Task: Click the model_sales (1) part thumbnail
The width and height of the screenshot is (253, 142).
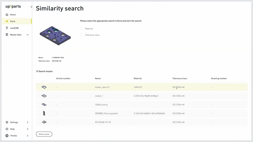Action: click(44, 87)
